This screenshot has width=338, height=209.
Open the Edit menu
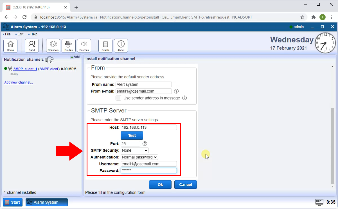pos(20,34)
